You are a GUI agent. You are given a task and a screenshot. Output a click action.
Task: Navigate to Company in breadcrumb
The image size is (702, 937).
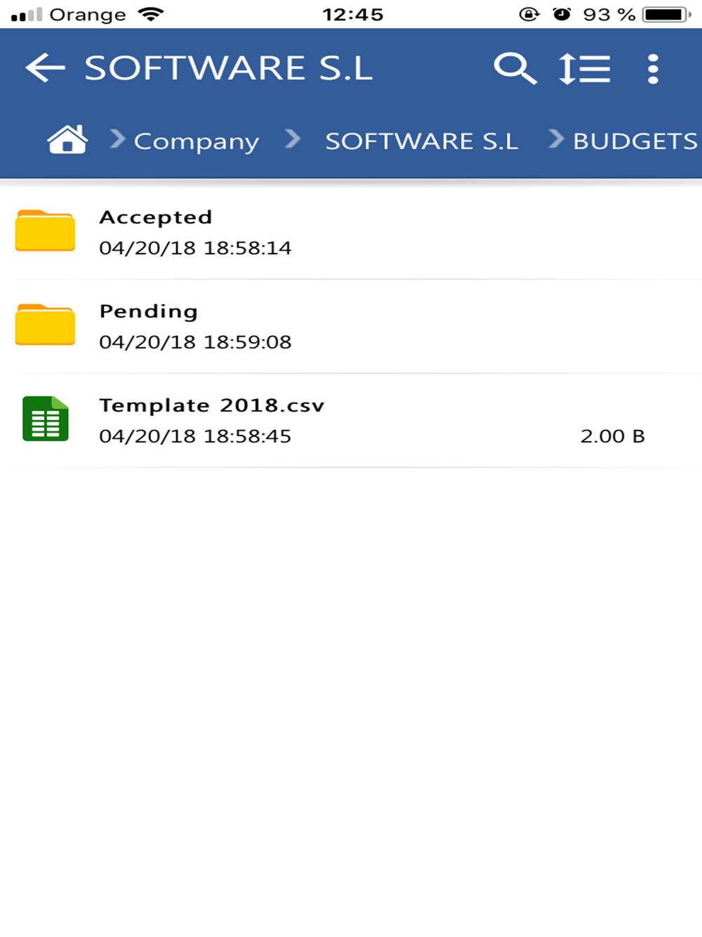pos(197,142)
